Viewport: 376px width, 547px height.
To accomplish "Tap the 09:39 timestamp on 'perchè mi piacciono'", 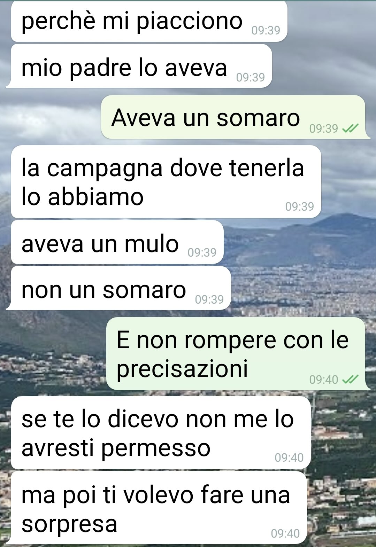I will pos(266,31).
